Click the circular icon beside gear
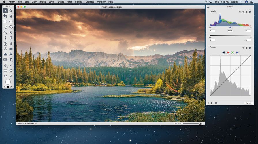258x144 pixels. click(x=216, y=103)
